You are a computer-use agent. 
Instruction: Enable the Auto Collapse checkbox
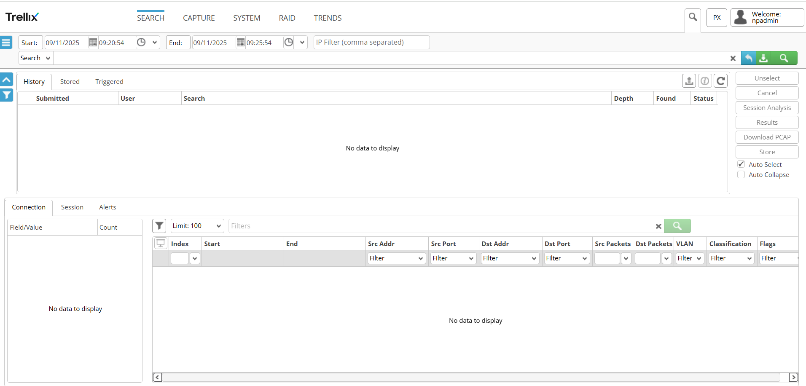[741, 174]
